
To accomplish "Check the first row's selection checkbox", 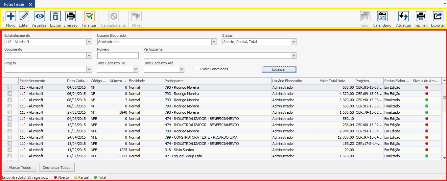I will pos(10,87).
